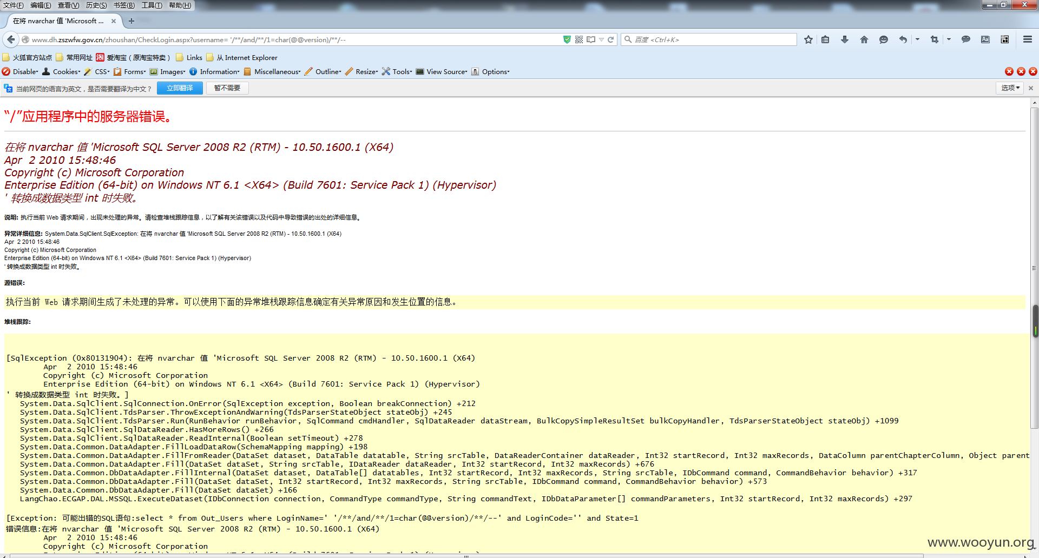Click the last red error indicator on the developer toolbar
1039x558 pixels.
click(1033, 71)
